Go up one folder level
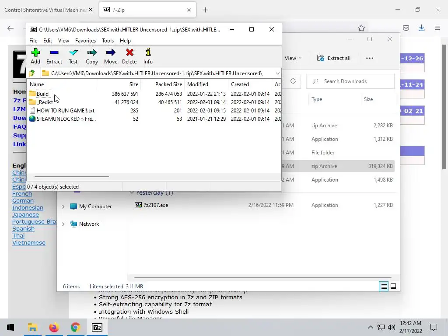448x336 pixels. click(x=32, y=73)
